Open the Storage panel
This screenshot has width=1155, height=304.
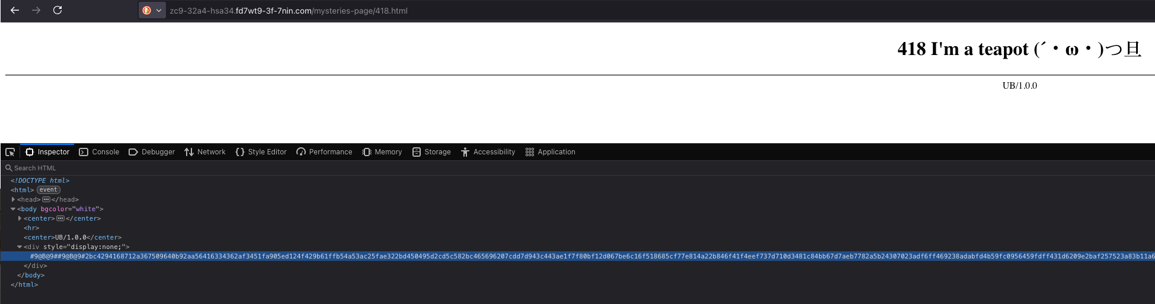click(431, 152)
